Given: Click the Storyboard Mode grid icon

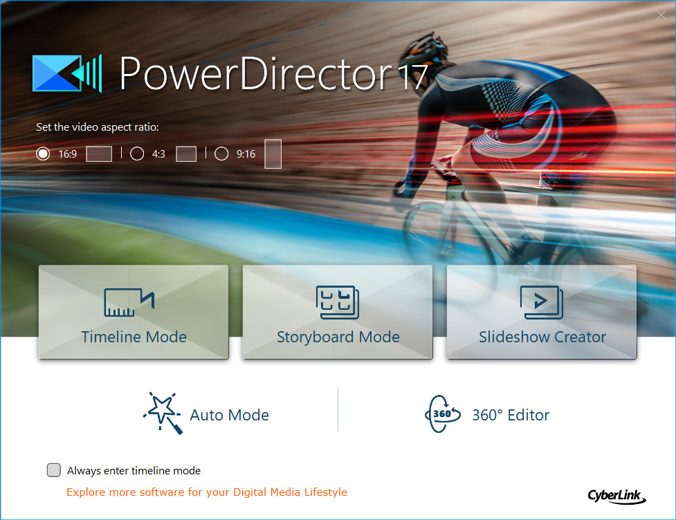Looking at the screenshot, I should click(x=337, y=302).
